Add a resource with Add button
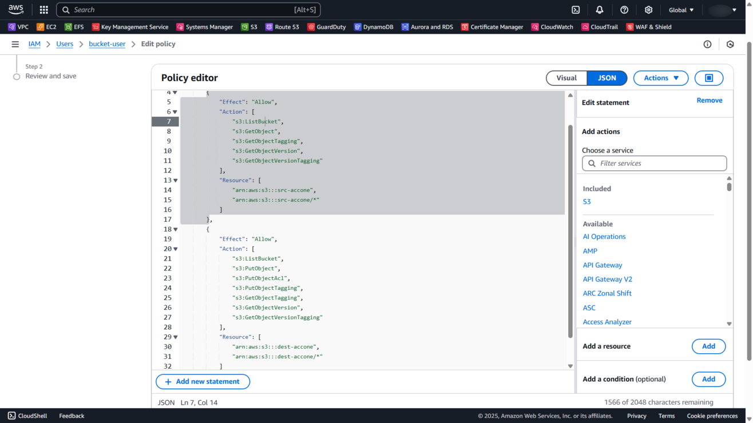This screenshot has width=753, height=423. click(x=708, y=346)
